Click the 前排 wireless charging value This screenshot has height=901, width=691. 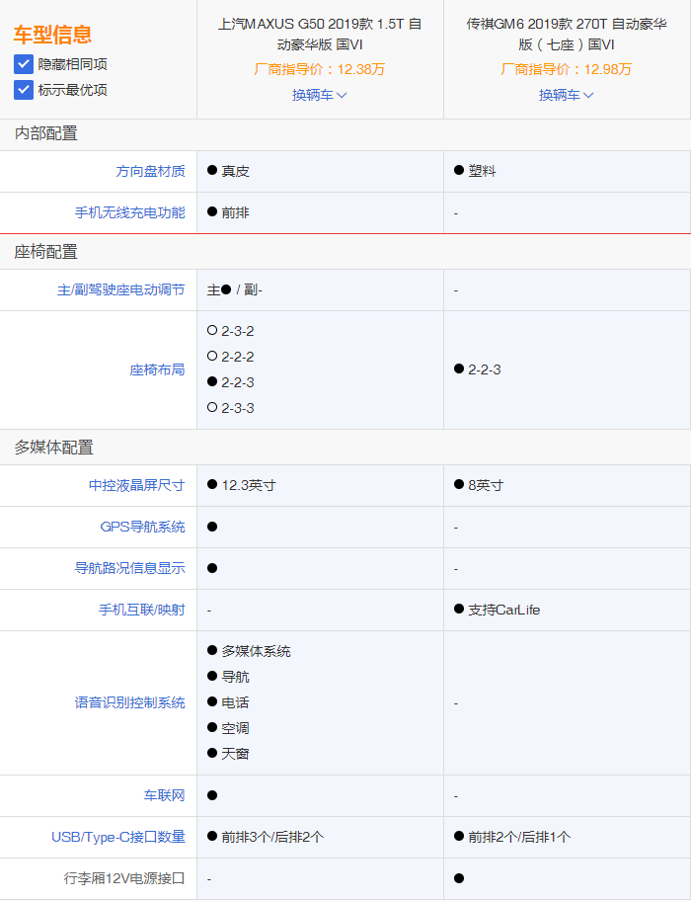235,212
